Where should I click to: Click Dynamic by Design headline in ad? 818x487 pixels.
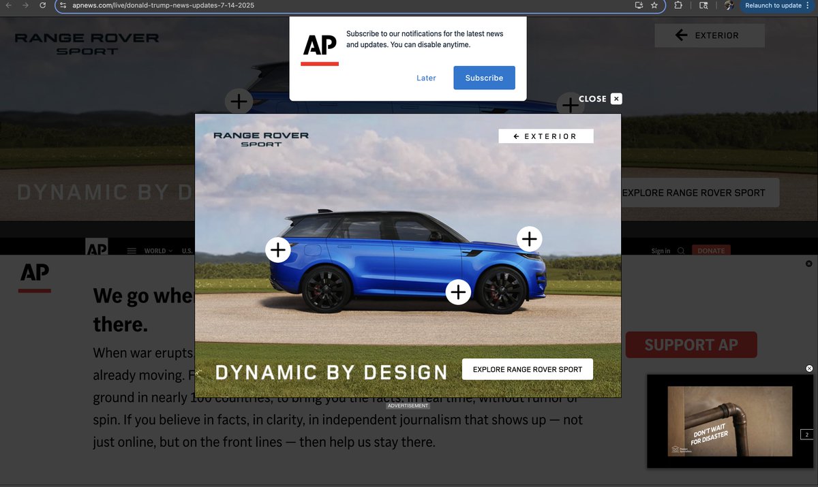tap(331, 373)
